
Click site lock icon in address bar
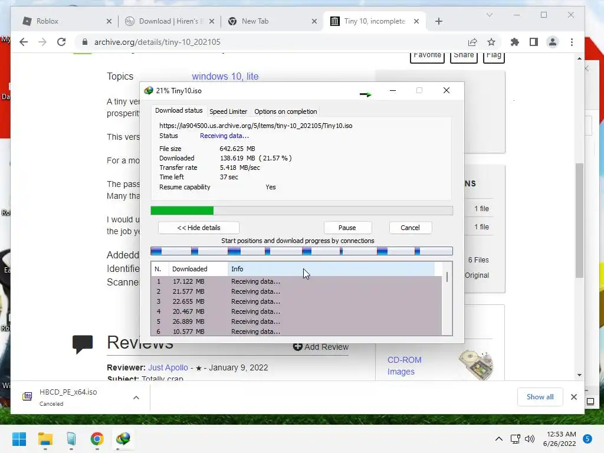85,42
